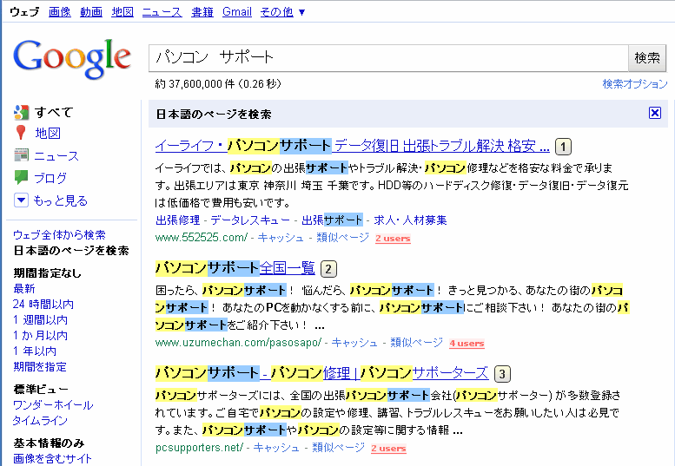
Task: Click the ニュース newspaper icon
Action: (x=22, y=155)
